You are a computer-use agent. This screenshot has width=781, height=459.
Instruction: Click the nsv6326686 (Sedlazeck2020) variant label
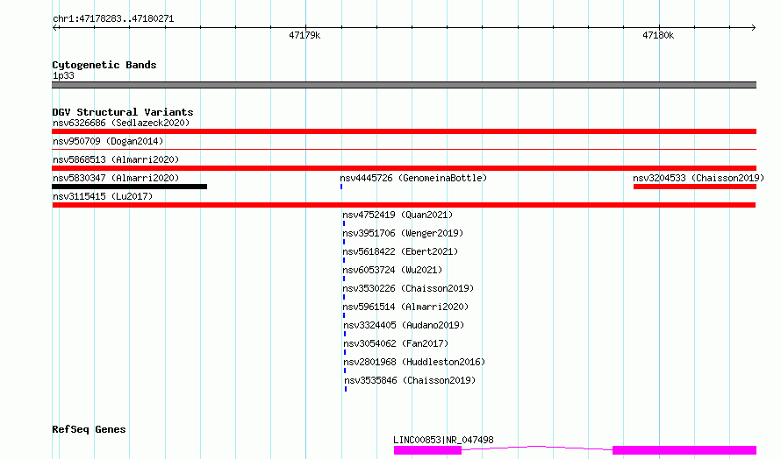click(x=121, y=123)
